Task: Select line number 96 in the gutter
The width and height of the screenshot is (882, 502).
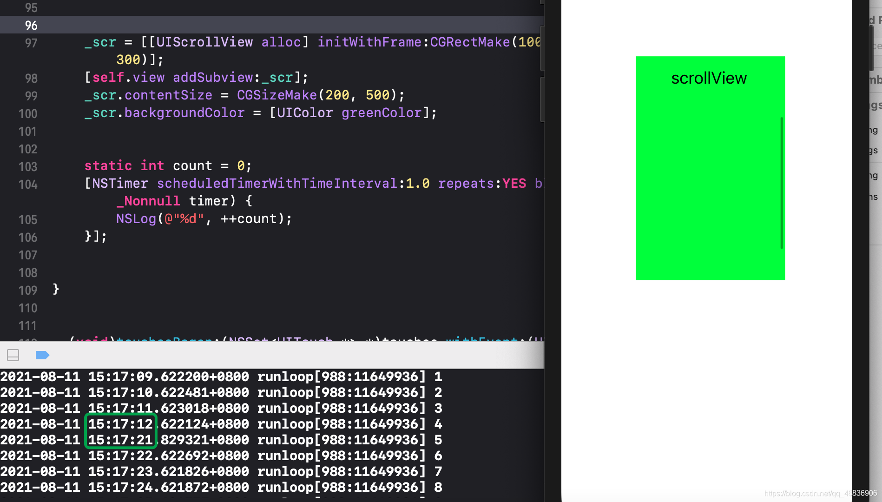Action: coord(31,25)
